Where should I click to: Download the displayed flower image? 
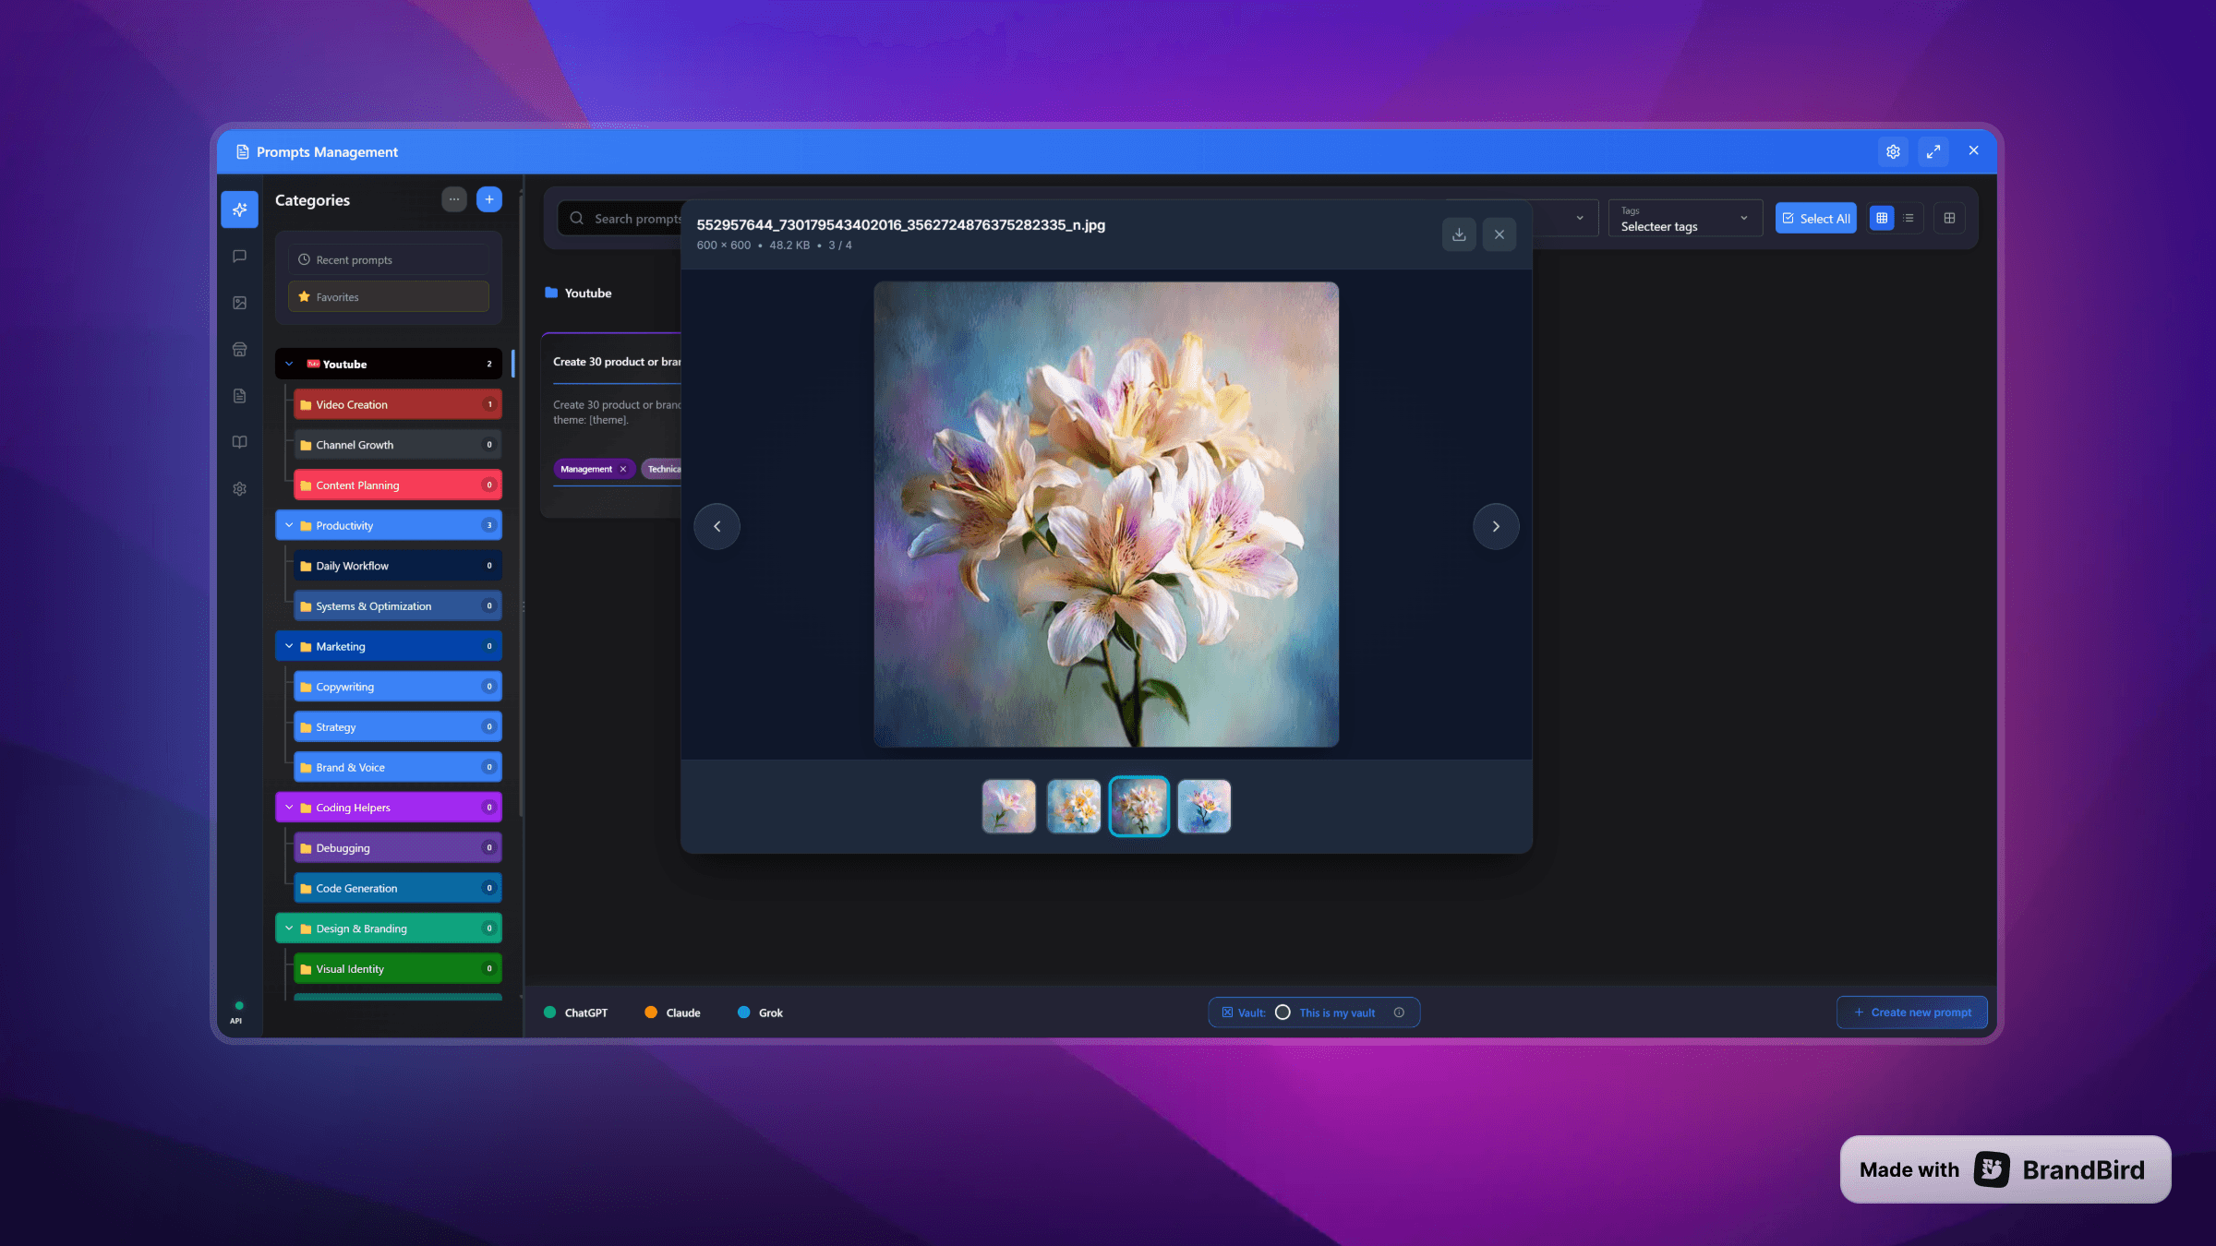tap(1459, 234)
